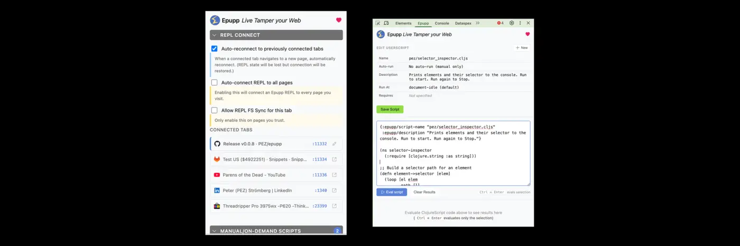The image size is (740, 246).
Task: Click the 'document-idle (default)' value
Action: 434,87
